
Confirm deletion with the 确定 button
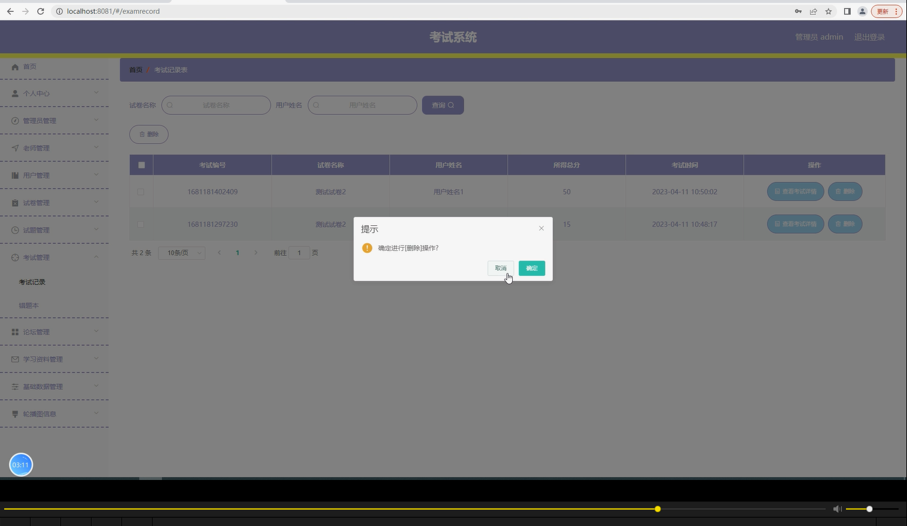531,268
